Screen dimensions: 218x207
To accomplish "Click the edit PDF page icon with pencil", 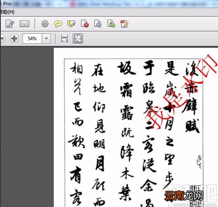I will (x=124, y=24).
